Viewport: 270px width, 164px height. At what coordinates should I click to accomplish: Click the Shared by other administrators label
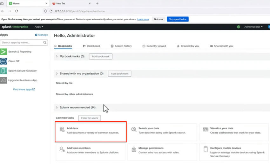pos(74,94)
